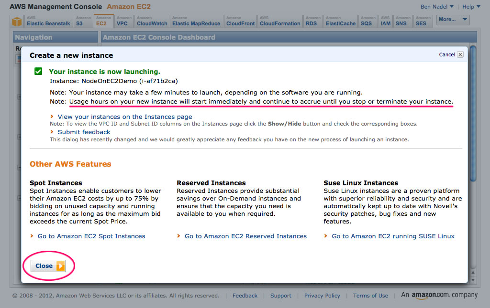Open the SES service tab
The height and width of the screenshot is (308, 490).
[423, 21]
